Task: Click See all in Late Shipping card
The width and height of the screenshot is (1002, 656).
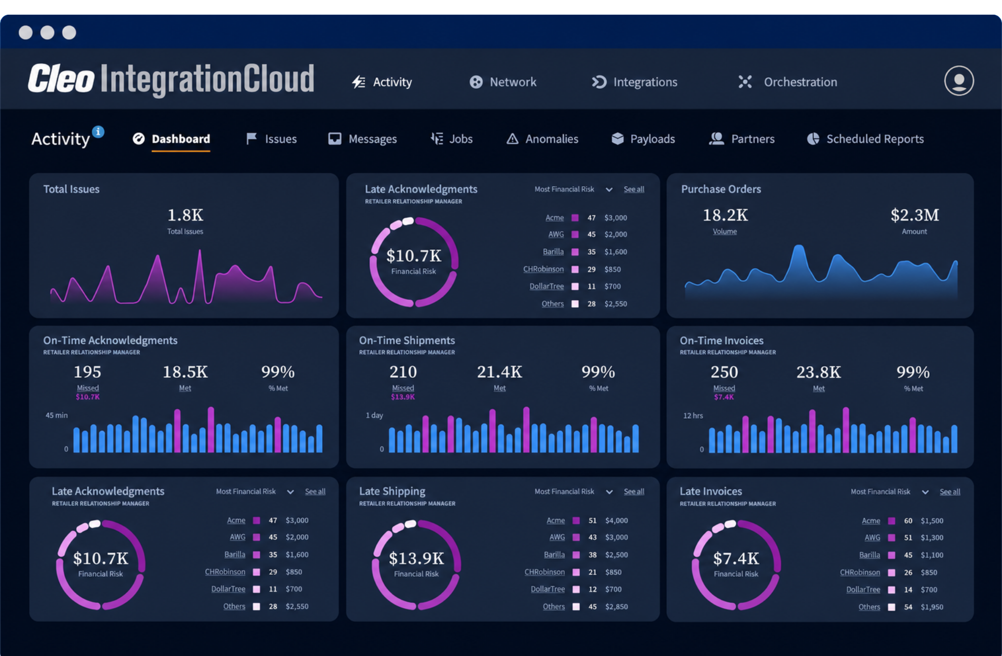Action: tap(634, 491)
